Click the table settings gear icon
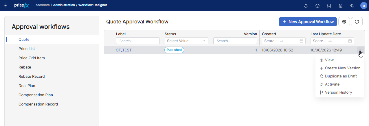This screenshot has width=369, height=126. pyautogui.click(x=344, y=22)
